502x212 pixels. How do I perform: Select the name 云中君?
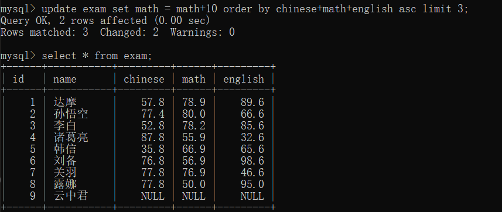[x=71, y=196]
